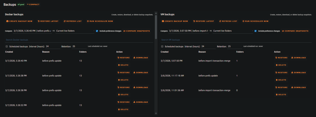Enable Scheduled backups for Docker
Screen dimensions: 316x117
pyautogui.click(x=7, y=46)
